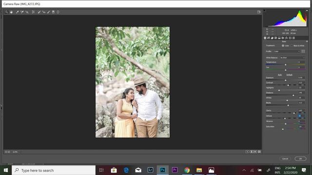The width and height of the screenshot is (312, 175).
Task: Click the zoom out button bottom-left
Action: click(6, 152)
